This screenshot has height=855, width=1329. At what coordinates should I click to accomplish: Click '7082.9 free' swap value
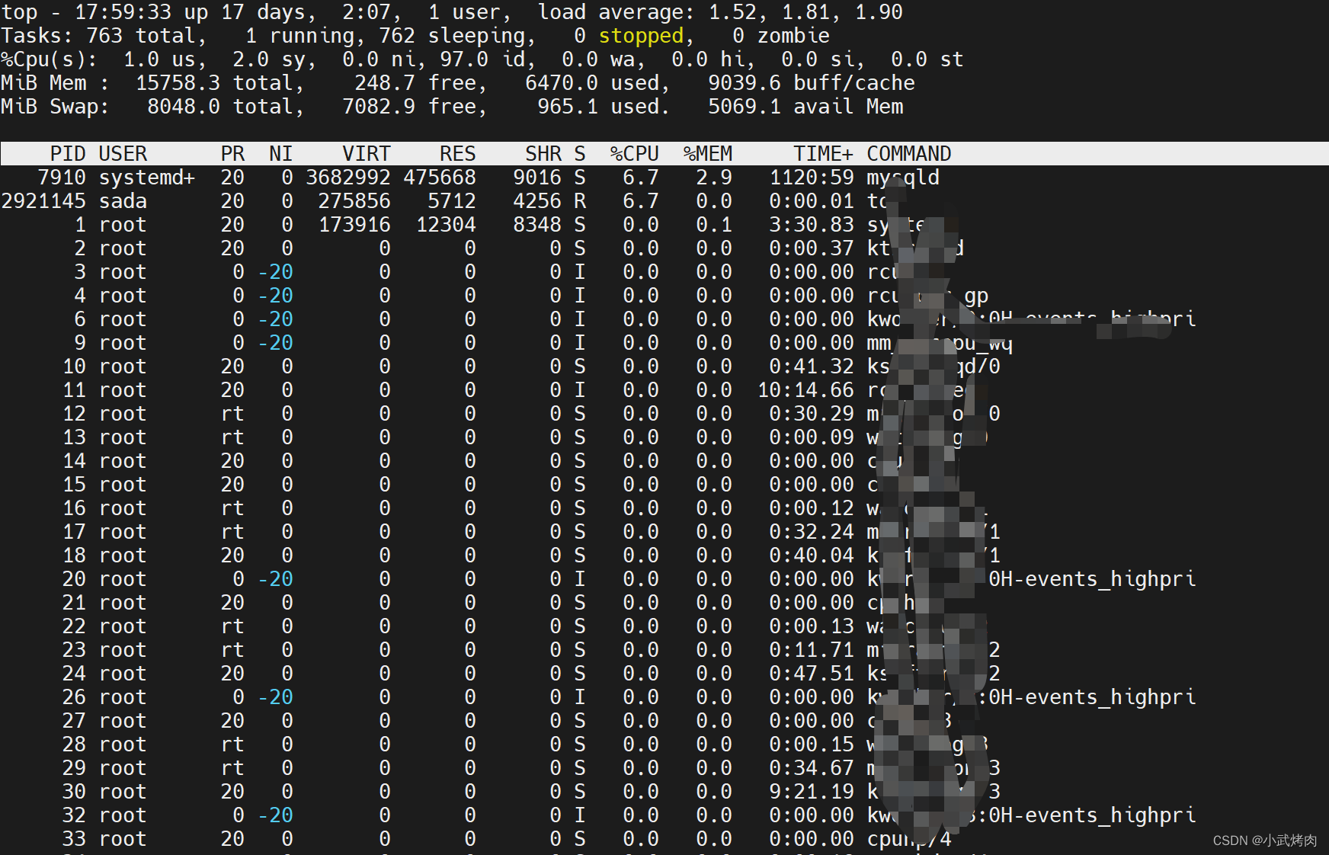(x=409, y=107)
